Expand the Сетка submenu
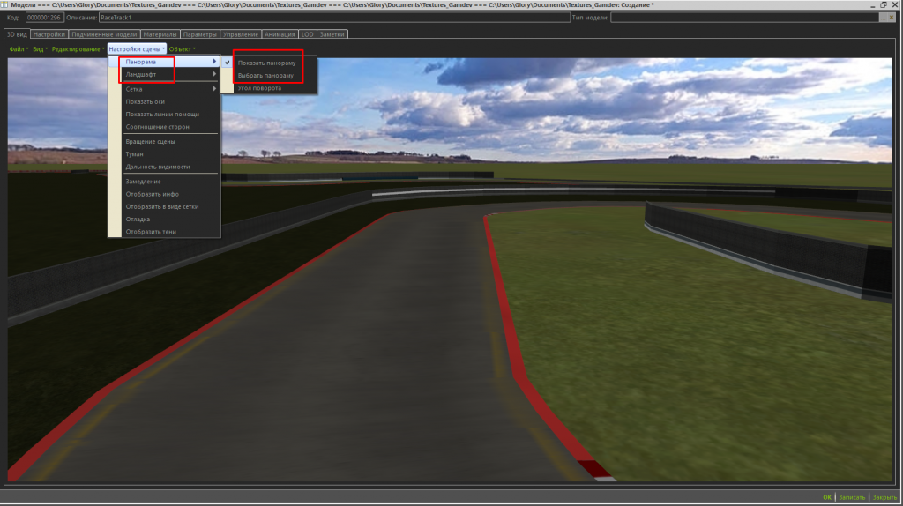903x506 pixels. (x=165, y=89)
